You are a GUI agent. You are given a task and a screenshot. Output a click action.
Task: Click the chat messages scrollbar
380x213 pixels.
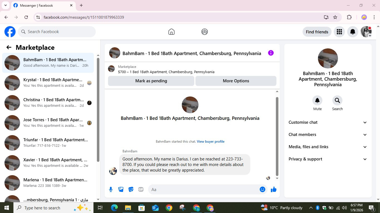click(x=277, y=136)
